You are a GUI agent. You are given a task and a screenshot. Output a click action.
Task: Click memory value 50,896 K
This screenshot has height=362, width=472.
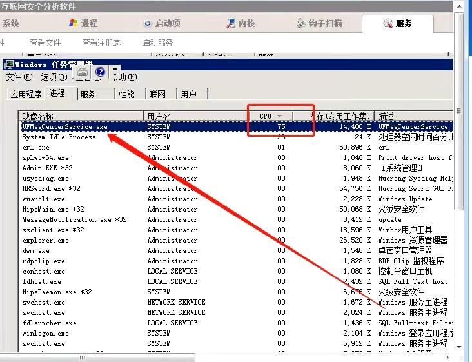pyautogui.click(x=355, y=148)
